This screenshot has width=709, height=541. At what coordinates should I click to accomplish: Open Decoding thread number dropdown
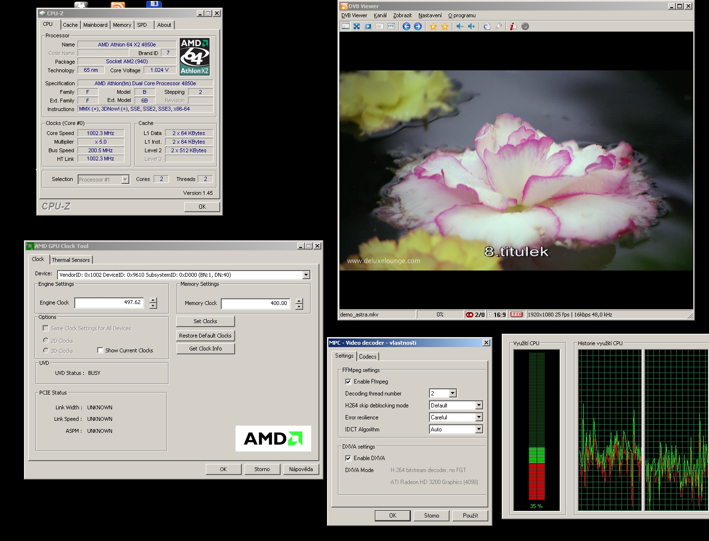[453, 393]
